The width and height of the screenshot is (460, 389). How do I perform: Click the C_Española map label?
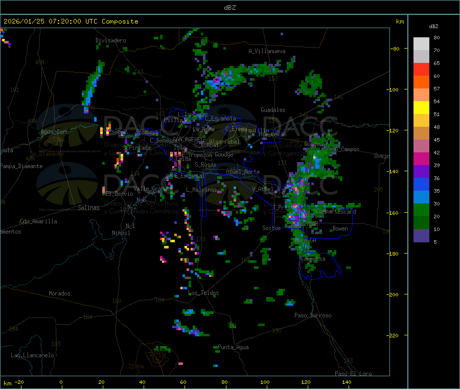coord(220,119)
